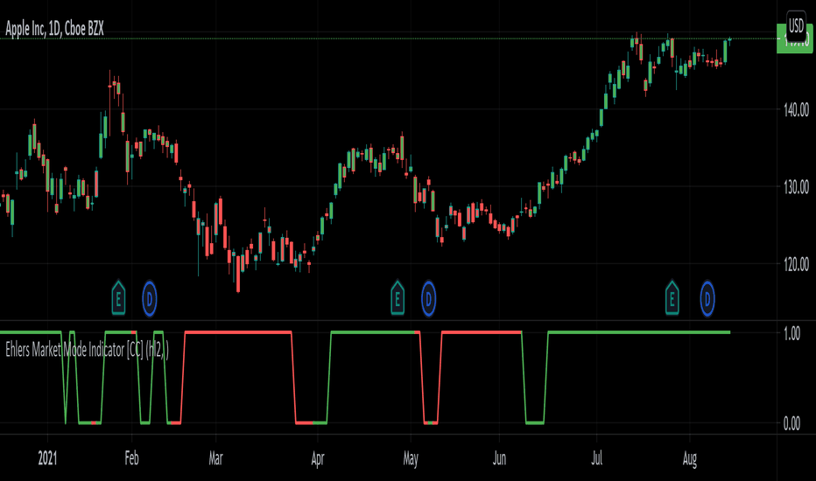Click the dividend marker in August

click(x=707, y=298)
